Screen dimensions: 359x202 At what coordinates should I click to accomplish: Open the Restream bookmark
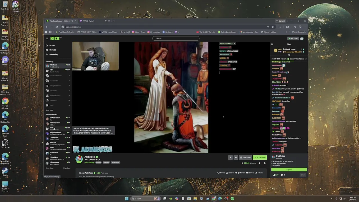click(x=167, y=32)
